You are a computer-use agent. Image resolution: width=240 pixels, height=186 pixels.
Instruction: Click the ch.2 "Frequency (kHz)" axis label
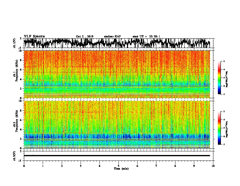(x=17, y=121)
